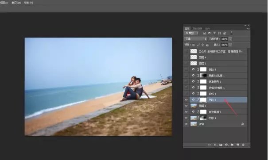
Task: Open the 帮助(H) menu
Action: point(28,3)
